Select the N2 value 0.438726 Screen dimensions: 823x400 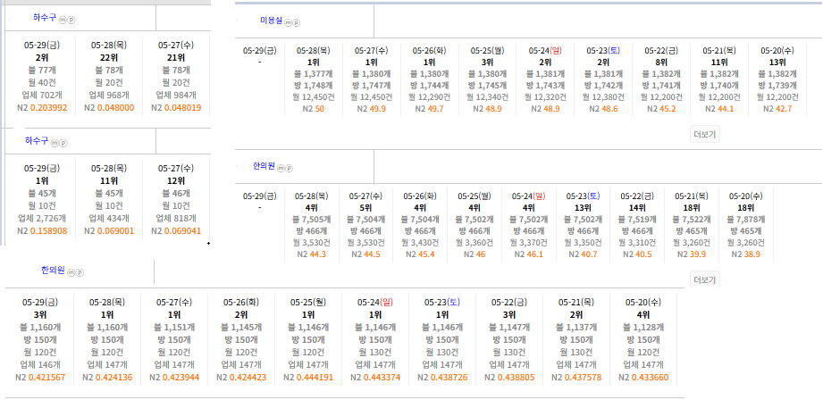tap(449, 377)
